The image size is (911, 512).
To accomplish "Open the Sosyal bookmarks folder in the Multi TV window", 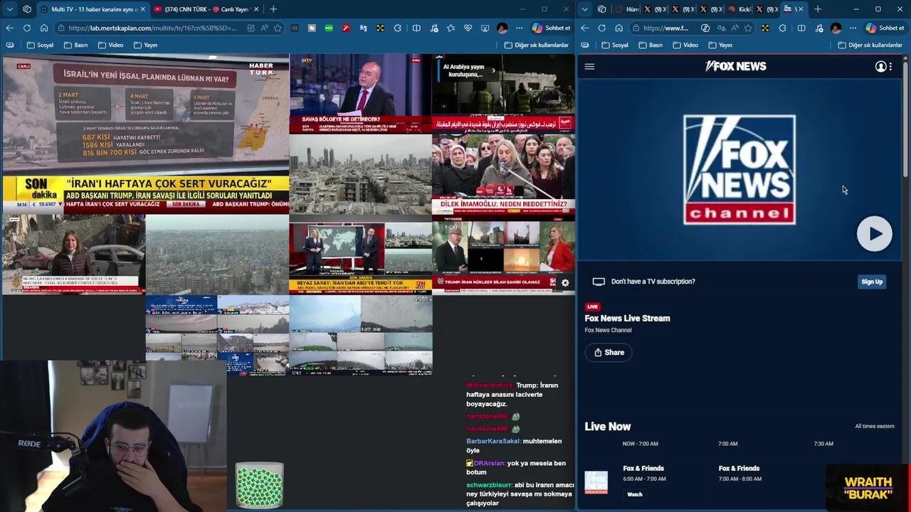I will (x=40, y=45).
